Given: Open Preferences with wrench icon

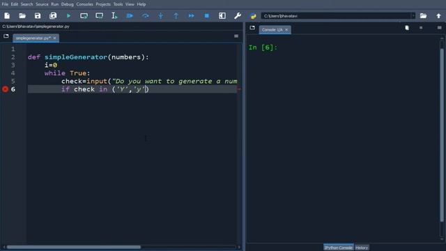Looking at the screenshot, I should (x=238, y=15).
